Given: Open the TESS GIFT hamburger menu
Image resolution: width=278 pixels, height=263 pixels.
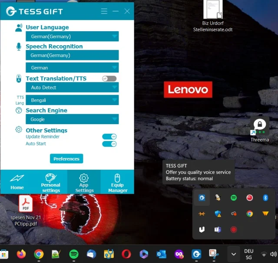Looking at the screenshot, I should click(x=104, y=11).
